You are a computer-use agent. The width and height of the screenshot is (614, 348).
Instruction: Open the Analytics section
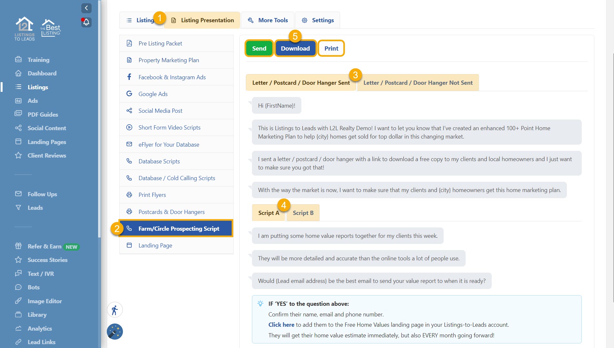pyautogui.click(x=40, y=328)
